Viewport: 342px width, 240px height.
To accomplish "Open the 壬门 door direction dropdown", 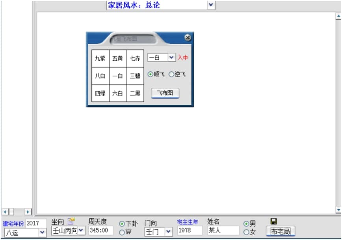I will pos(168,232).
